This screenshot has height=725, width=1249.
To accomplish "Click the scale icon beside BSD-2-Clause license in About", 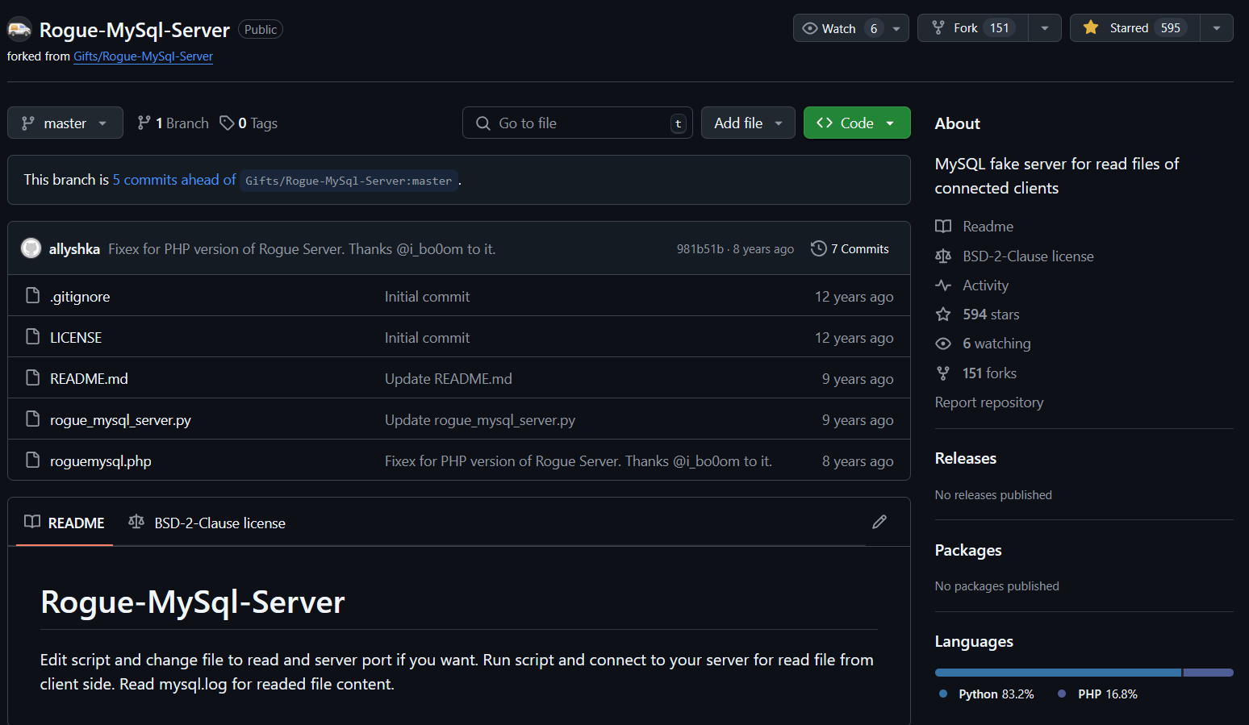I will click(943, 256).
